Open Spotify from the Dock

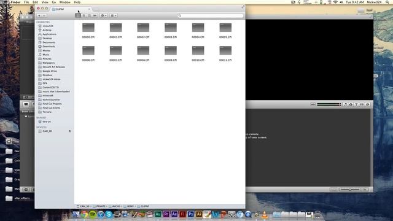click(x=93, y=214)
